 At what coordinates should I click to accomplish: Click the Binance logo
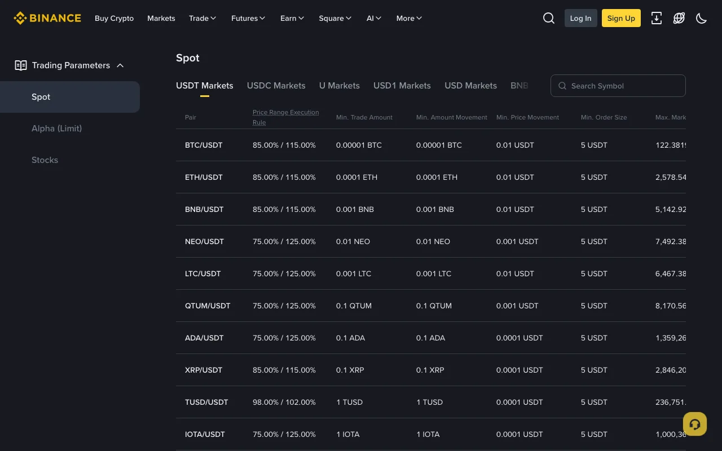point(47,18)
